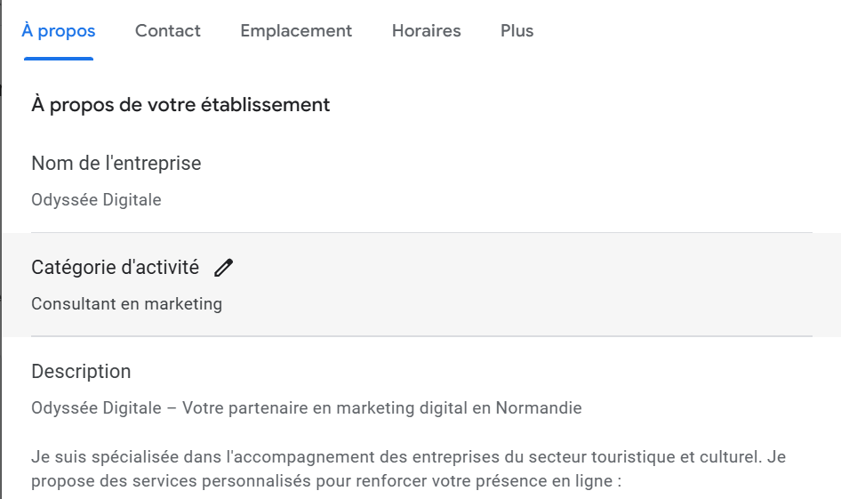
Task: Click blue underline indicator beneath À propos
Action: pyautogui.click(x=59, y=58)
